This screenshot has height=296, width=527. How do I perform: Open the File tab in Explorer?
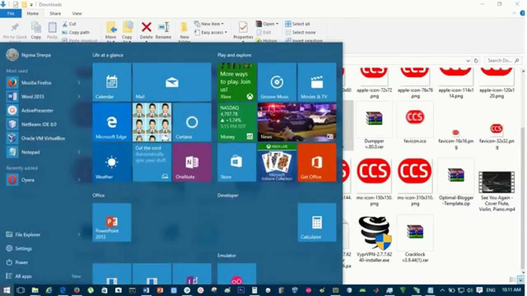11,14
